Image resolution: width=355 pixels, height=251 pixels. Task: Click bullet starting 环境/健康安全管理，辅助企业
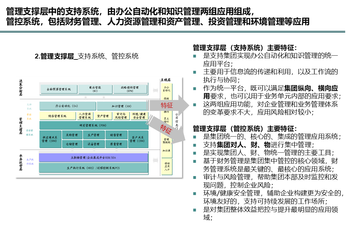[274, 197]
